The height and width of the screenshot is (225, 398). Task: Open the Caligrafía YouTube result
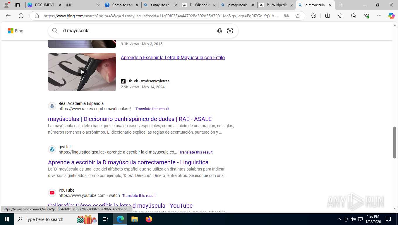point(120,206)
